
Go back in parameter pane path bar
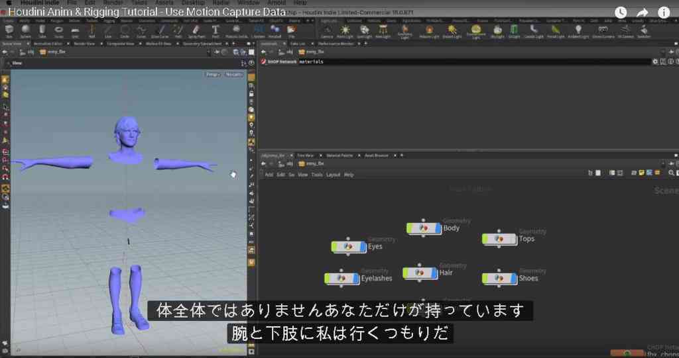[x=263, y=52]
